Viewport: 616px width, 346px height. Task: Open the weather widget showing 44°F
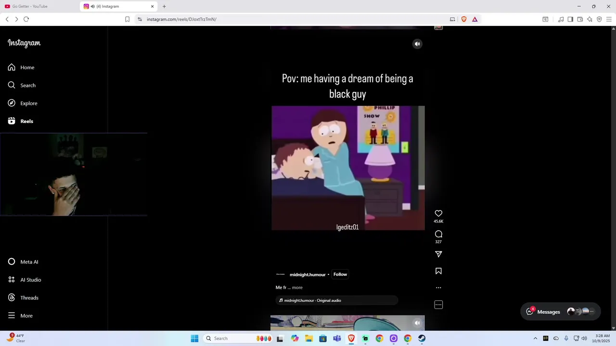[15, 338]
